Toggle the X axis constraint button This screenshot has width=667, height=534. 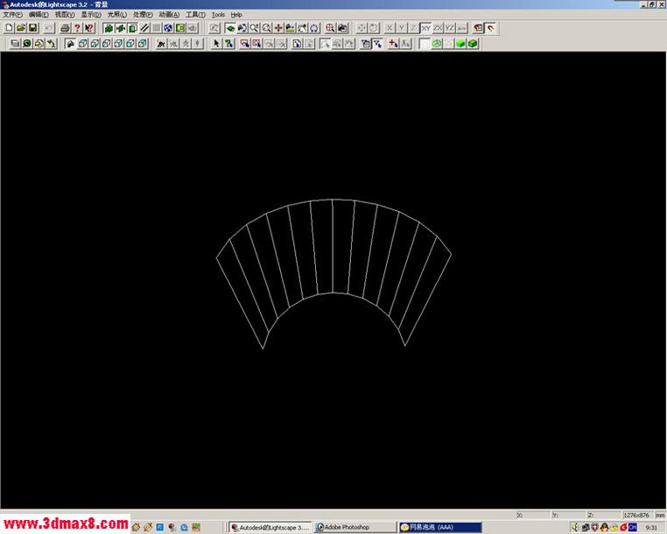pyautogui.click(x=390, y=28)
